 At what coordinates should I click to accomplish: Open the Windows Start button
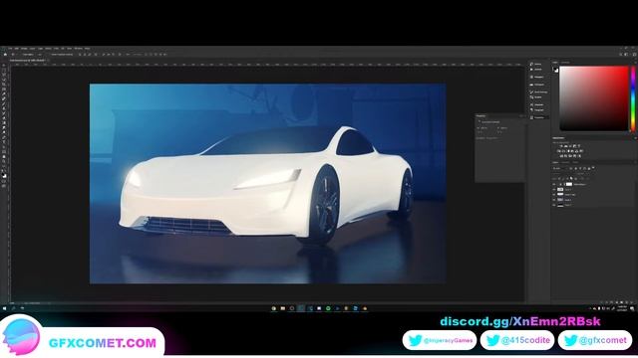point(4,308)
